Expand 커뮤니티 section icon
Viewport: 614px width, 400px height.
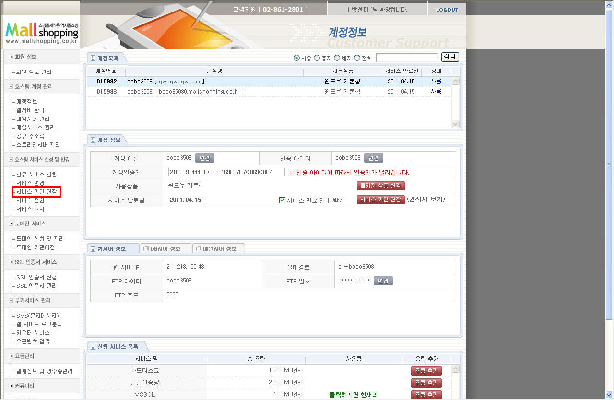(11, 386)
